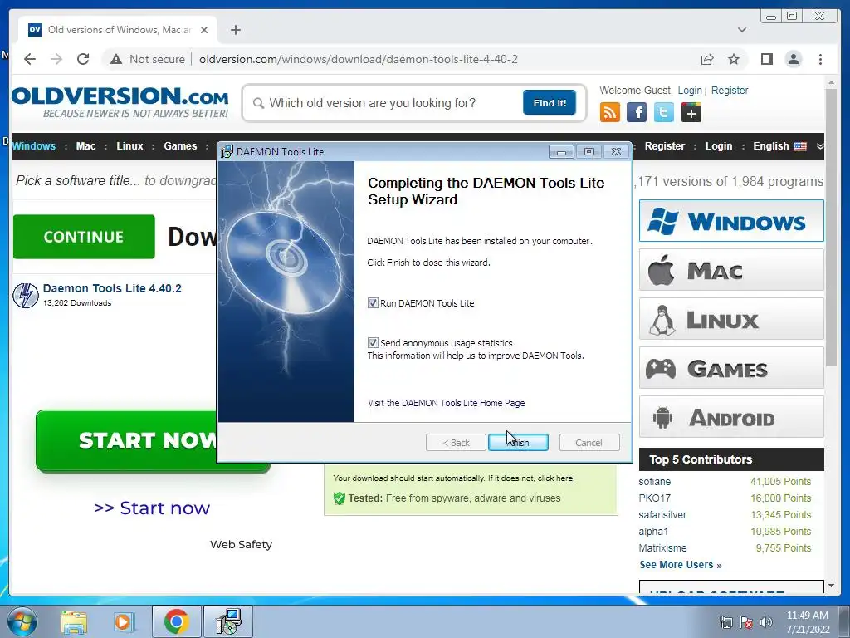Click the Web Safety text
Viewport: 850px width, 638px height.
pyautogui.click(x=242, y=545)
